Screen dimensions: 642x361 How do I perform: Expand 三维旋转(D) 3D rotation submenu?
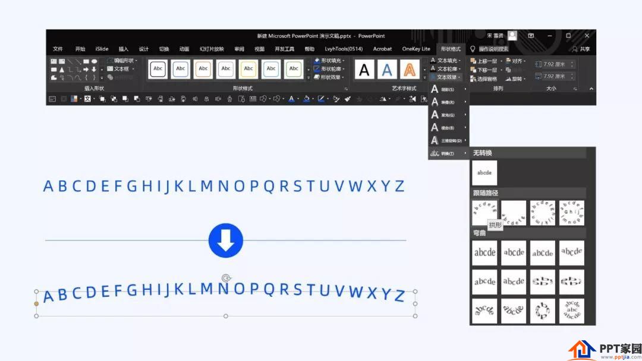[x=448, y=140]
